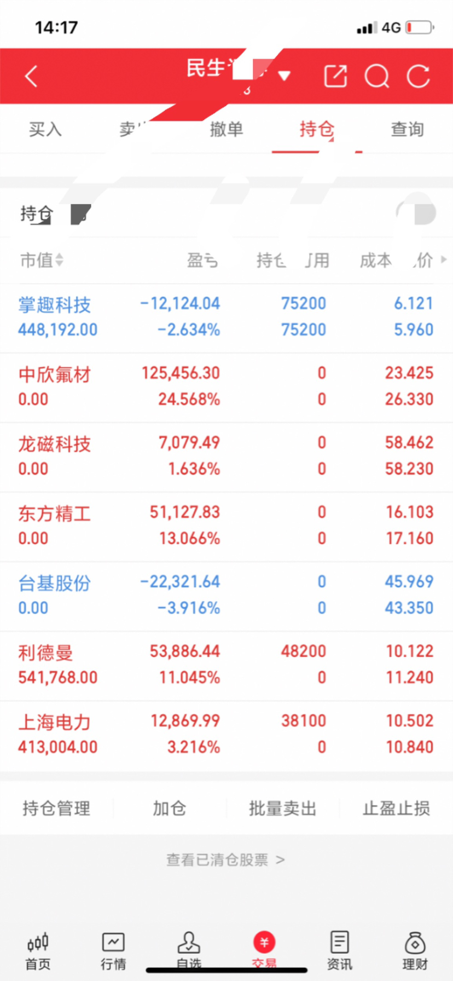Tap the 批量卖出 button
Screen dimensions: 453x981
(283, 808)
